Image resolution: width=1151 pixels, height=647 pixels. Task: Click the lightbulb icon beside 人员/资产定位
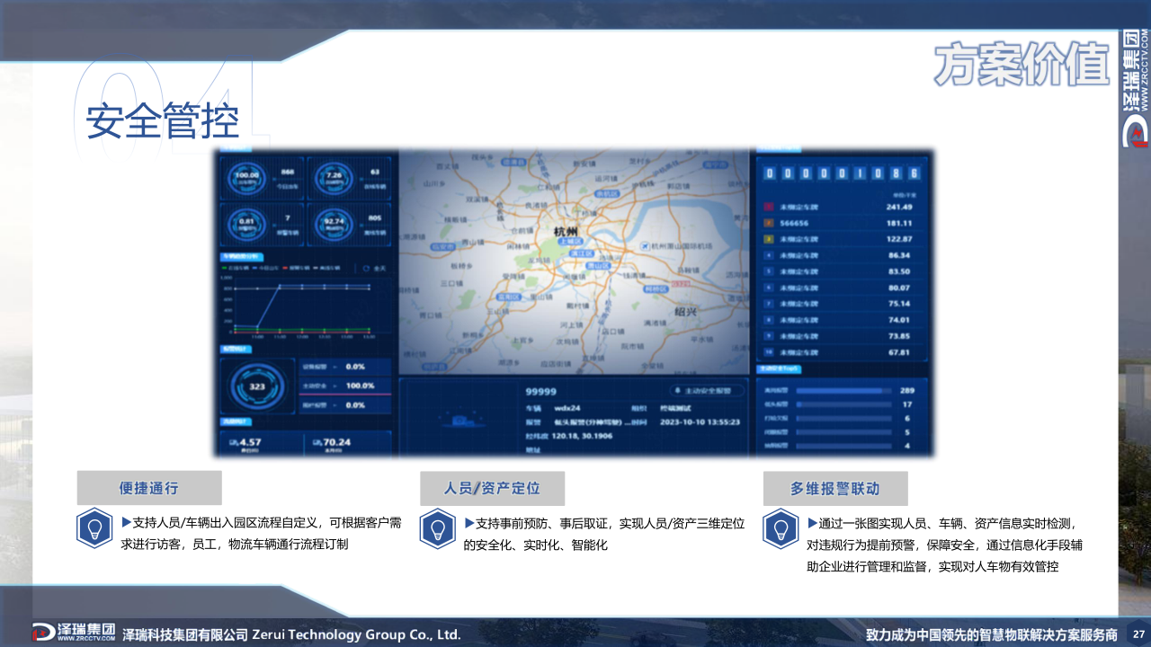coord(438,528)
